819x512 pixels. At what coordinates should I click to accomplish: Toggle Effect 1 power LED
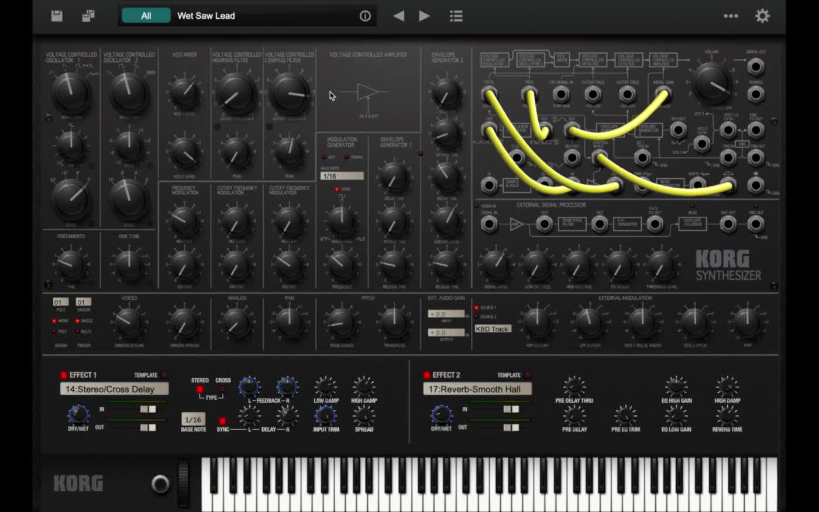(x=64, y=375)
